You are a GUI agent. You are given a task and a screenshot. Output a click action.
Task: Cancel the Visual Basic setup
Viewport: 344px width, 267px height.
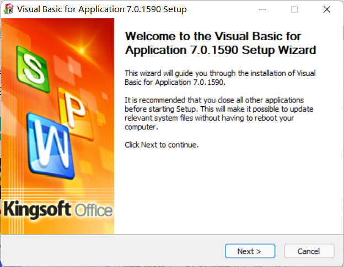(309, 251)
